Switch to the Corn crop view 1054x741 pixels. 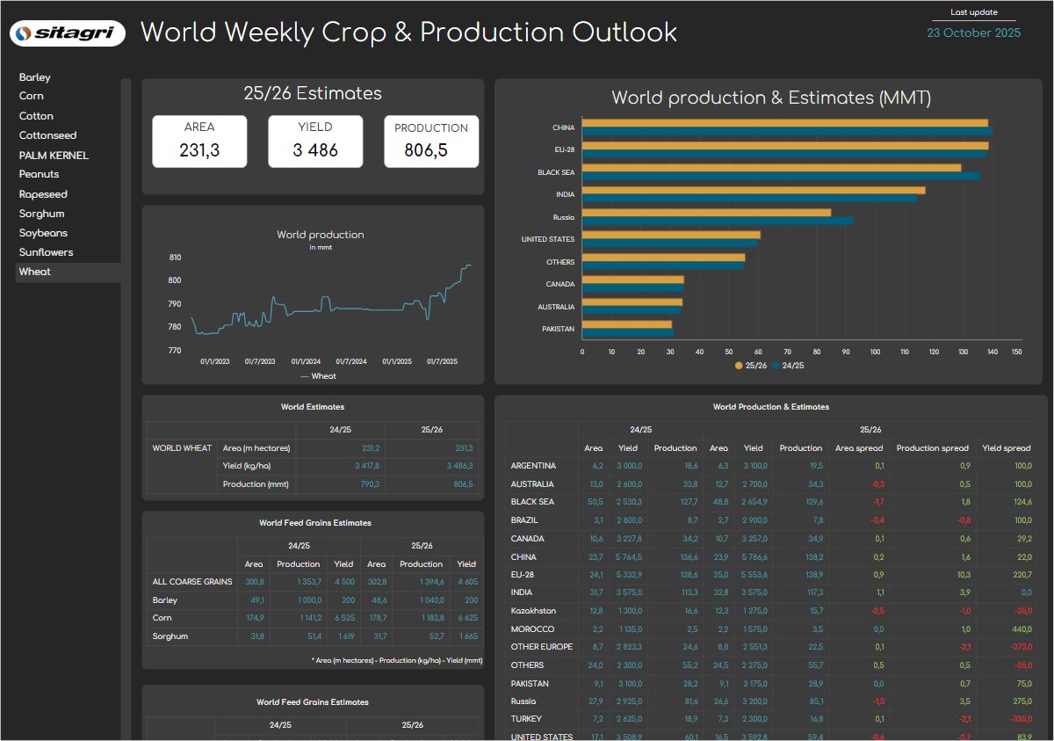click(32, 95)
